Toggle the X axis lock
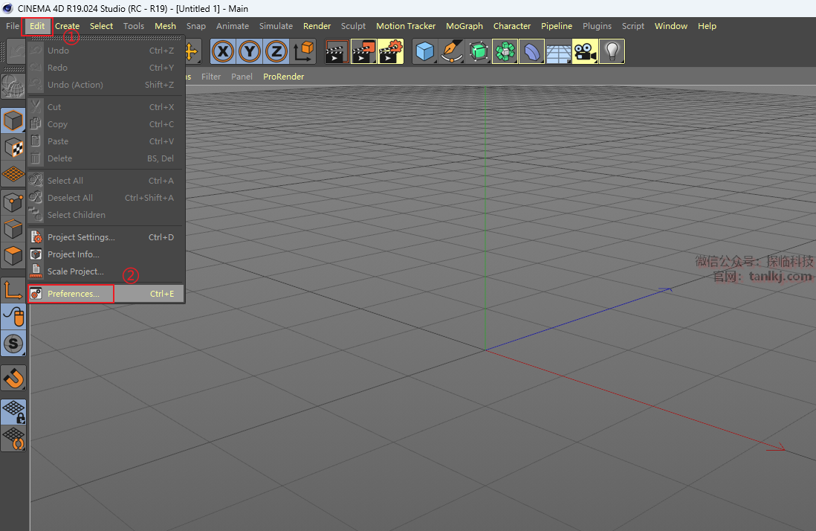Screen dimensions: 816x531 (223, 51)
